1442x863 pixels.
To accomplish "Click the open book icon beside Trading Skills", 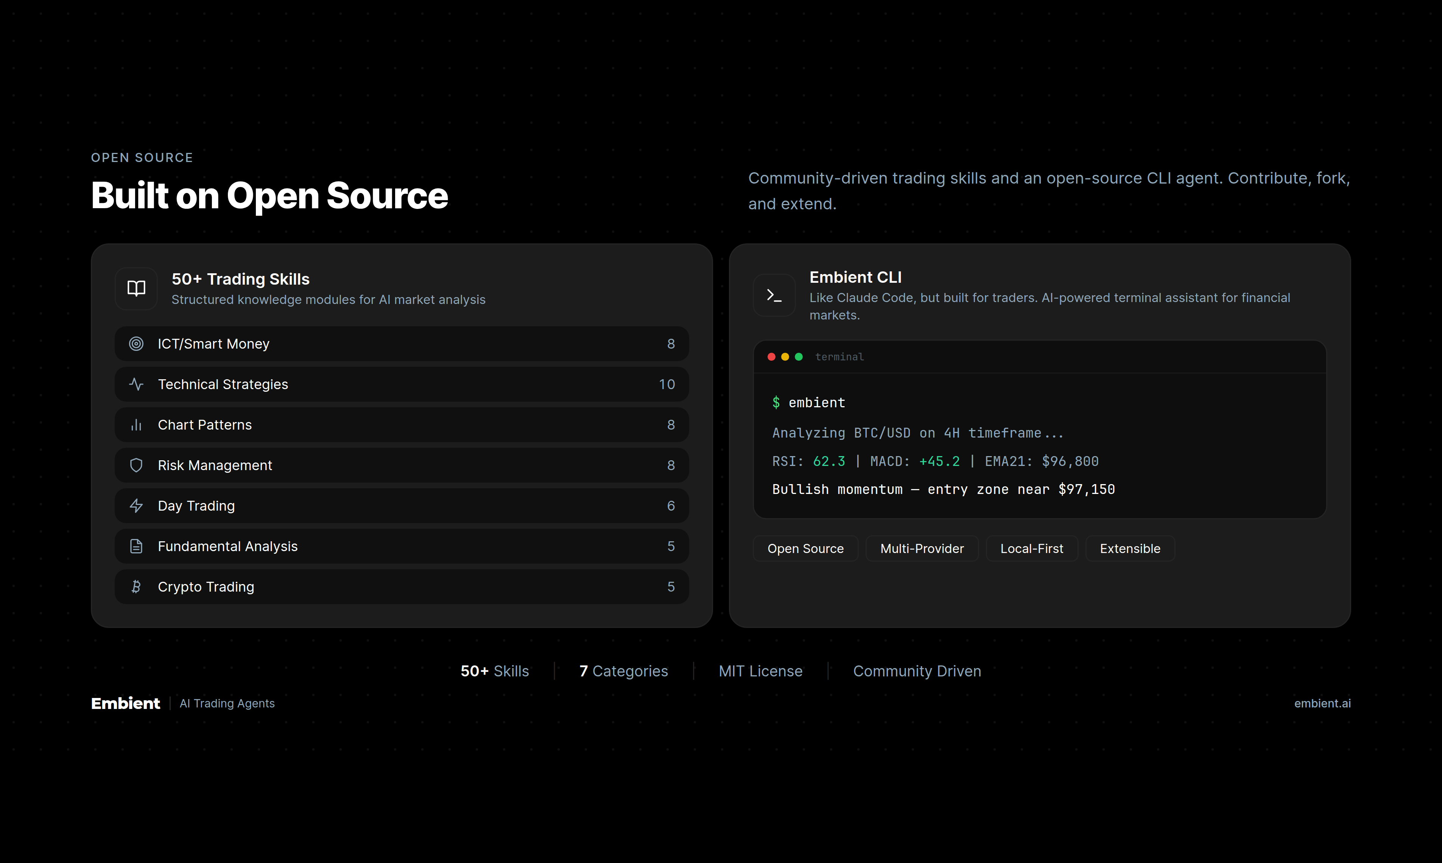I will (x=136, y=288).
